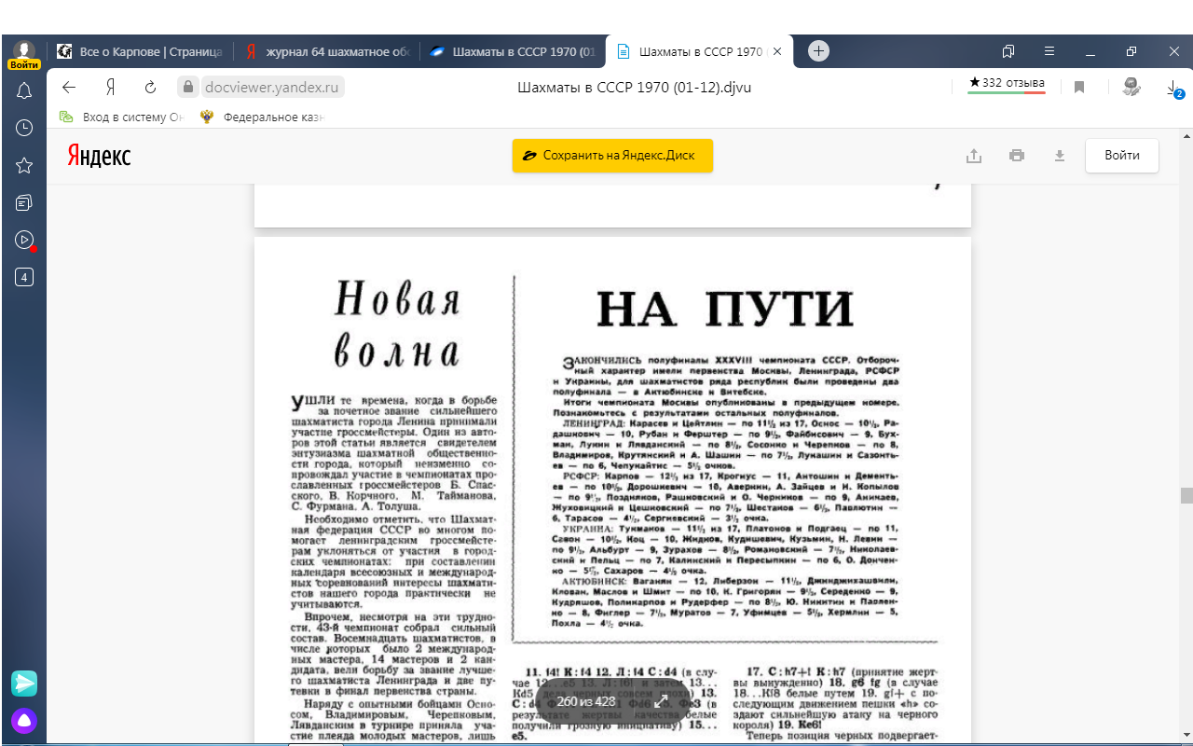
Task: Open collections icon in the sidebar
Action: click(24, 202)
